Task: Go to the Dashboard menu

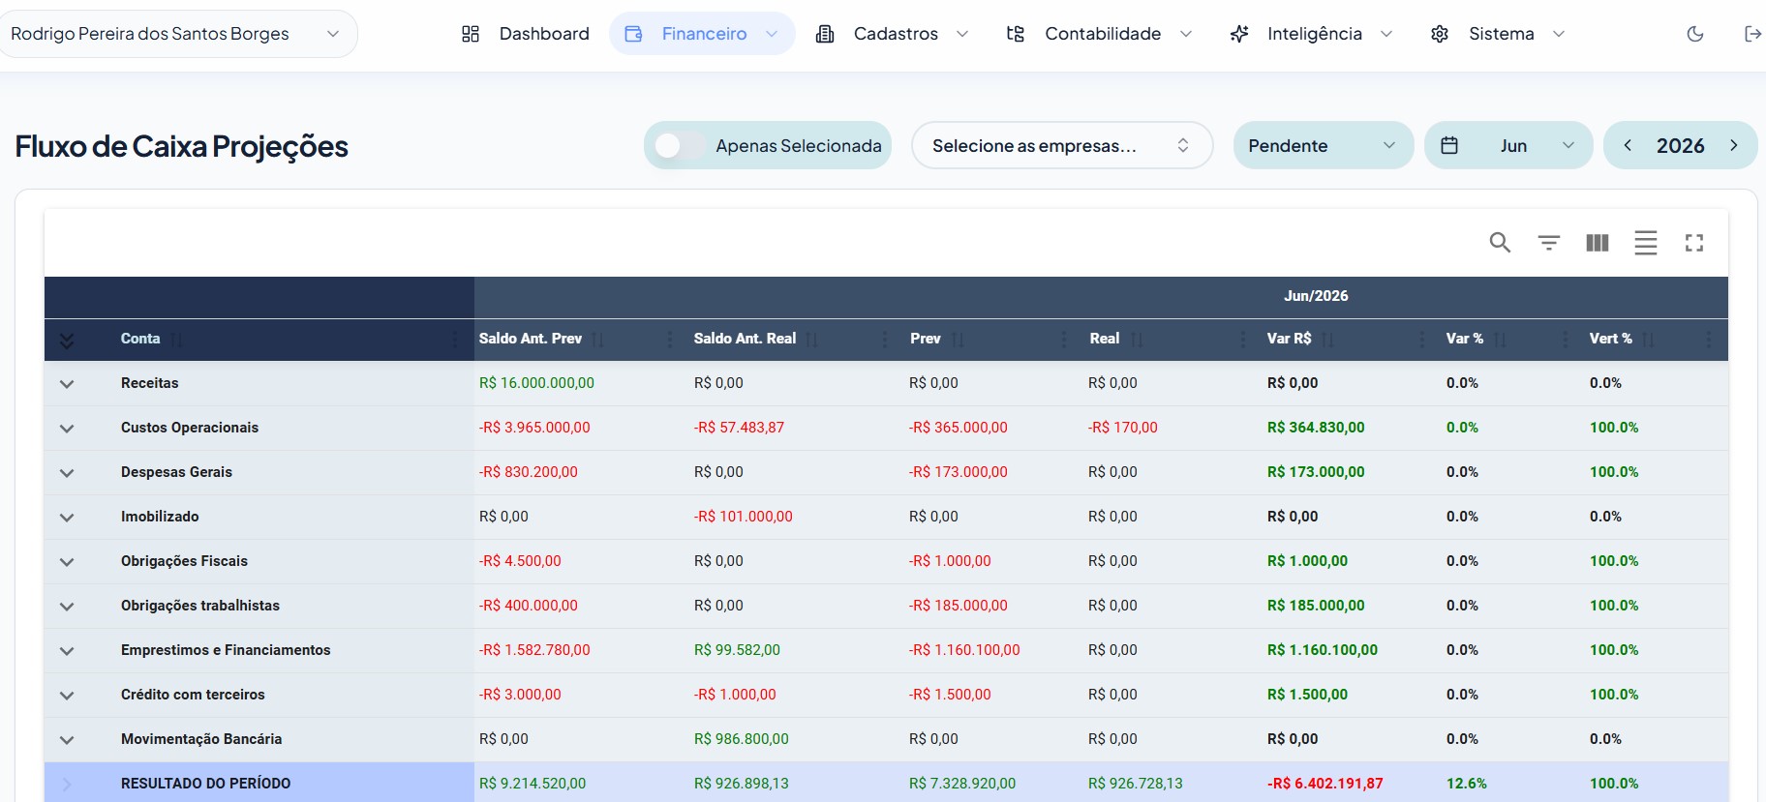Action: pos(525,34)
